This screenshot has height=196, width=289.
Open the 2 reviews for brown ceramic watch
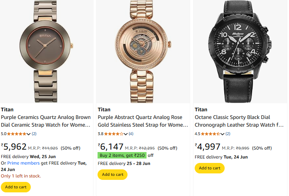point(34,133)
